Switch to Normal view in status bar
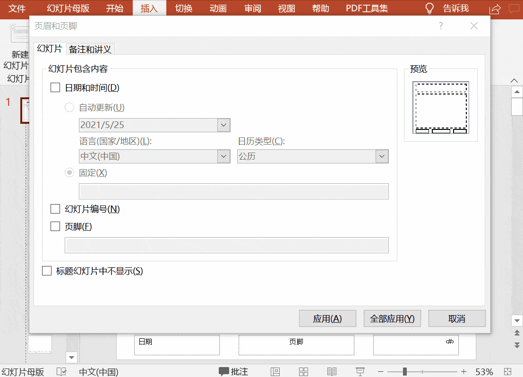523x377 pixels. pyautogui.click(x=275, y=371)
